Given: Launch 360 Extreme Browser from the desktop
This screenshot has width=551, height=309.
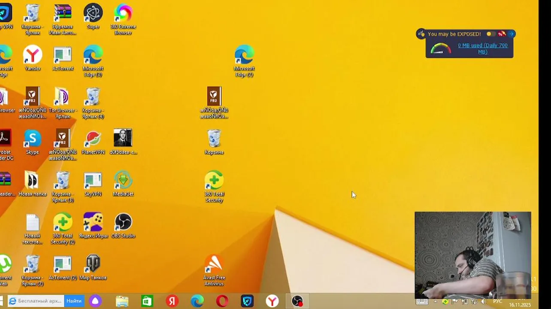Looking at the screenshot, I should [x=123, y=19].
